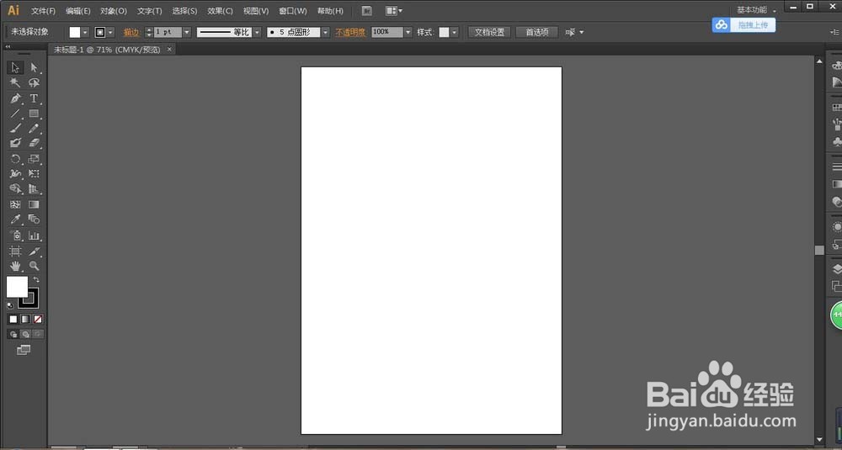Open Adobe Bridge from the menu bar
842x450 pixels.
(367, 11)
